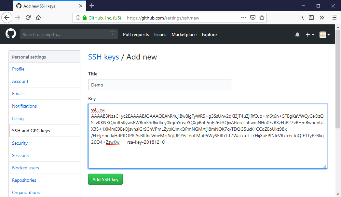
Task: Open page actions three-dots menu
Action: [244, 18]
